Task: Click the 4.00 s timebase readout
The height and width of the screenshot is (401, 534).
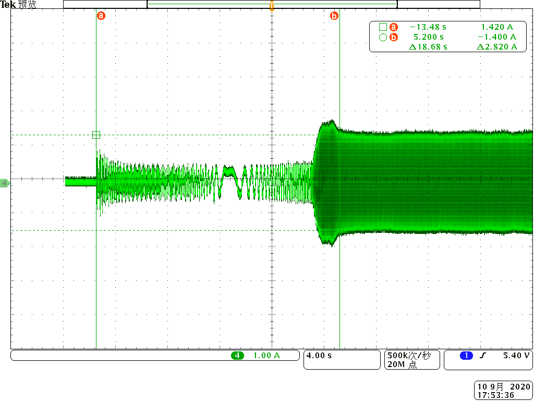Action: pos(319,355)
